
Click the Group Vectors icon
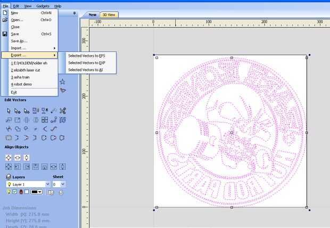tap(36, 110)
